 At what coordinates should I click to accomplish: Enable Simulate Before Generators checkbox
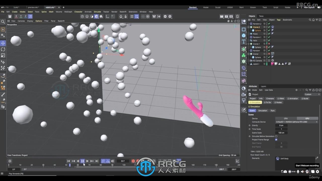coord(276,136)
